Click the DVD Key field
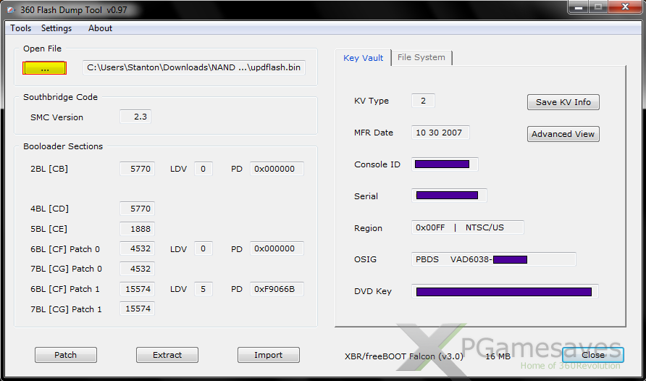Image resolution: width=646 pixels, height=381 pixels. coord(505,291)
